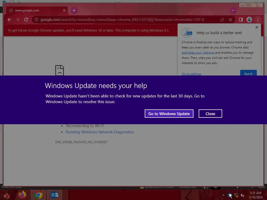Open Chrome from the taskbar
This screenshot has height=200, width=267.
(x=38, y=195)
